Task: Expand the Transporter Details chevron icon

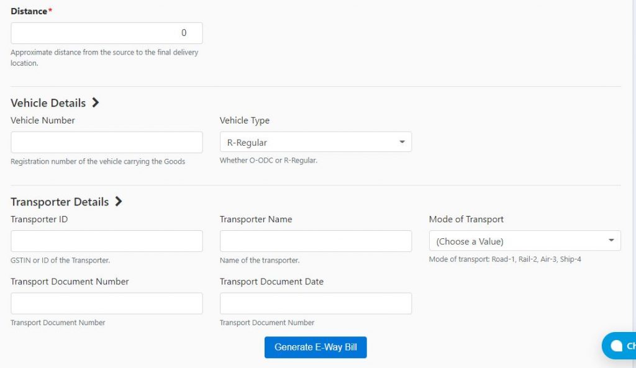Action: click(x=119, y=202)
